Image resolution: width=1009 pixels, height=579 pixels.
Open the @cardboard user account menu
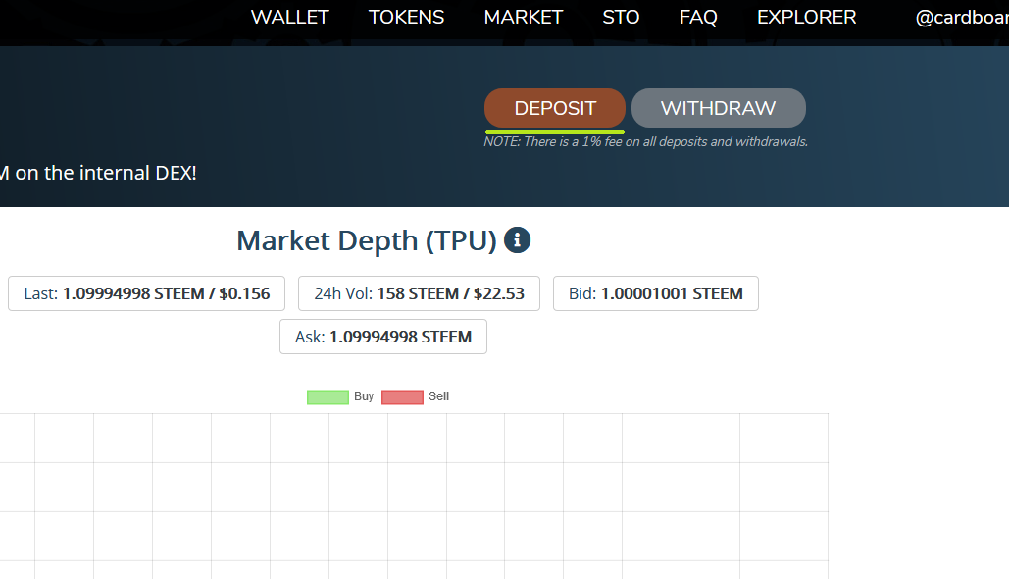962,17
